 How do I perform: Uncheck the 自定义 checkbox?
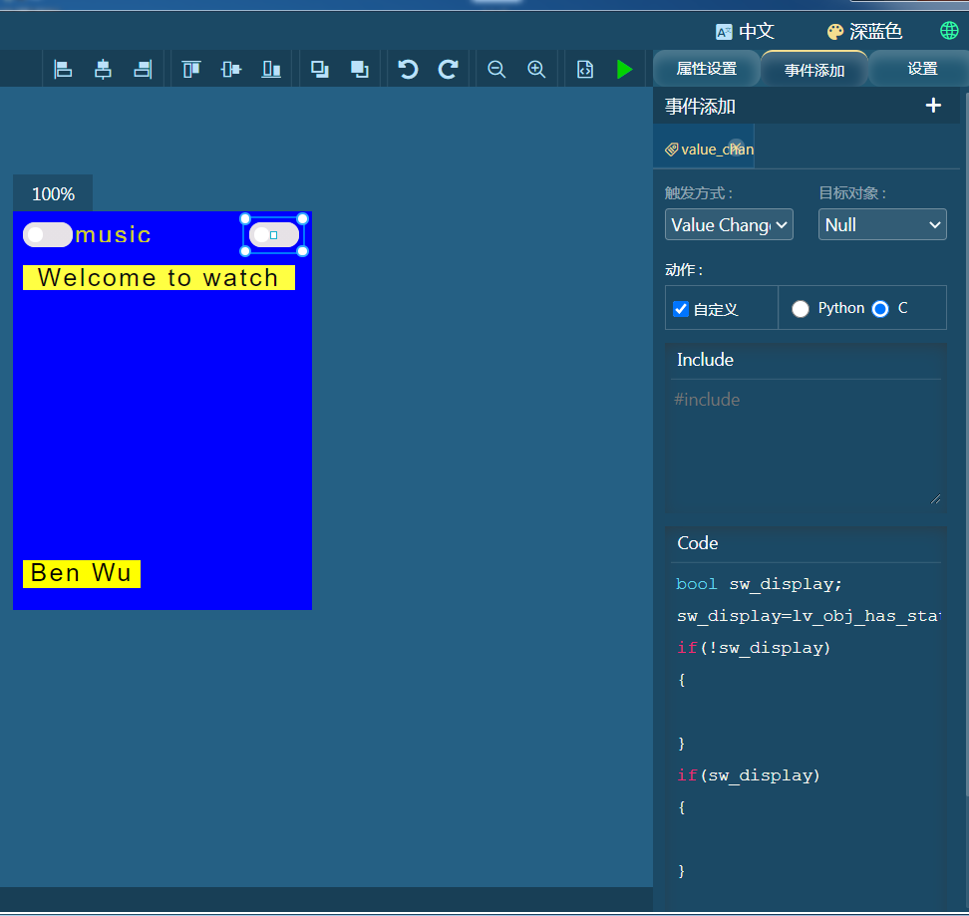point(681,309)
